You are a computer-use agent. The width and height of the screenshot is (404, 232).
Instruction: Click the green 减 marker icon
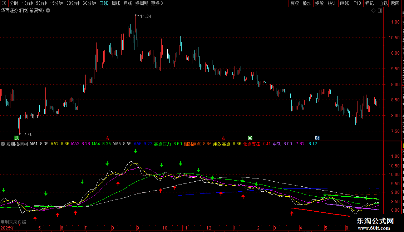[250, 138]
